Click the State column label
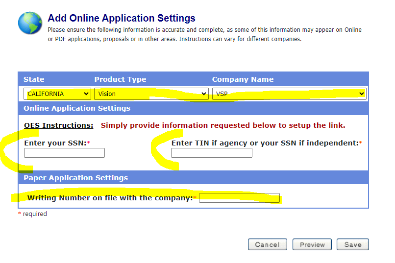Image resolution: width=395 pixels, height=263 pixels. [x=34, y=79]
